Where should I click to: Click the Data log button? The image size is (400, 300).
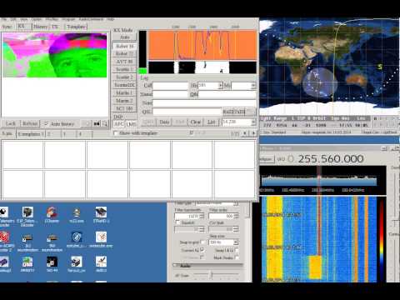click(x=164, y=122)
